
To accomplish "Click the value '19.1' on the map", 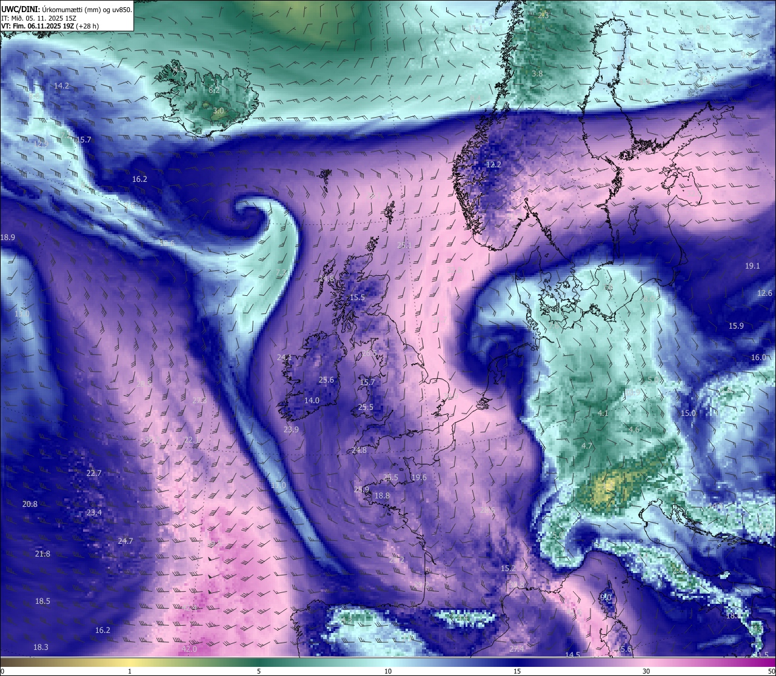I will tap(752, 266).
